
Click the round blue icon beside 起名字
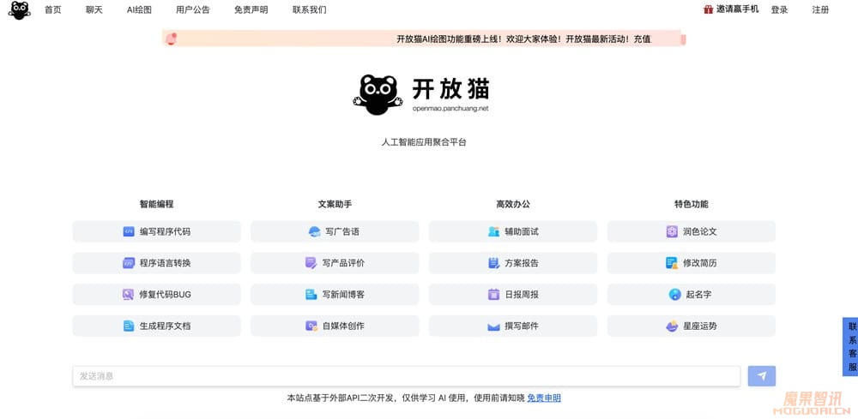click(x=674, y=295)
